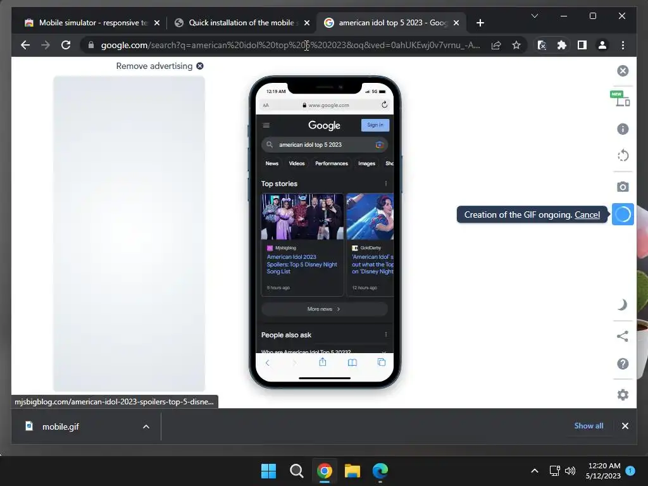This screenshot has height=486, width=648.
Task: Open the Mjsbigblog story thumbnail
Action: (x=302, y=216)
